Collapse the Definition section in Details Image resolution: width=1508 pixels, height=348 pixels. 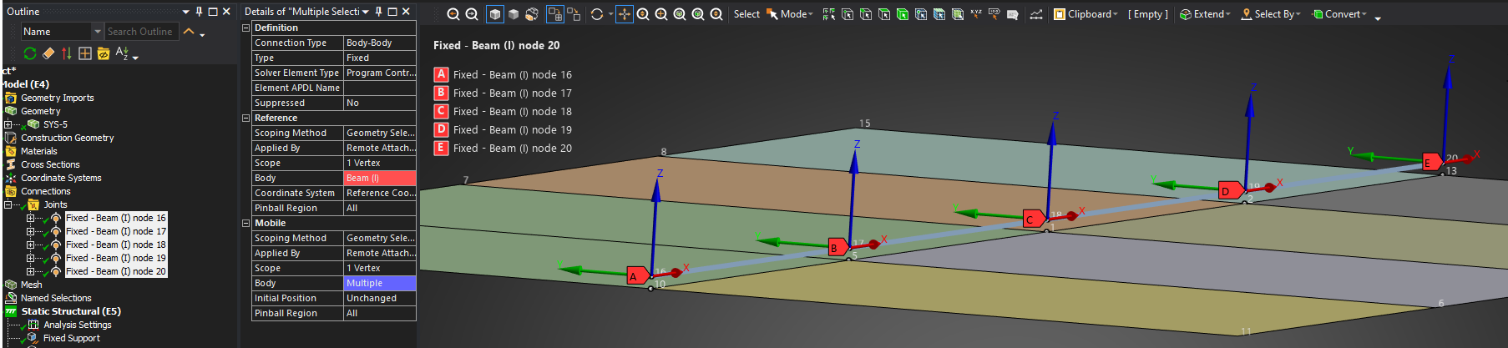click(x=246, y=28)
